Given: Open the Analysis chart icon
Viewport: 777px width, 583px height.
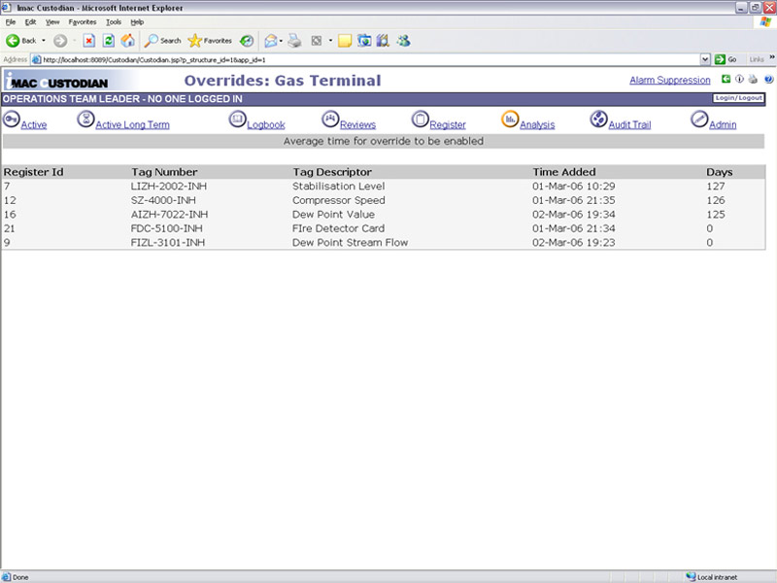Looking at the screenshot, I should click(510, 120).
